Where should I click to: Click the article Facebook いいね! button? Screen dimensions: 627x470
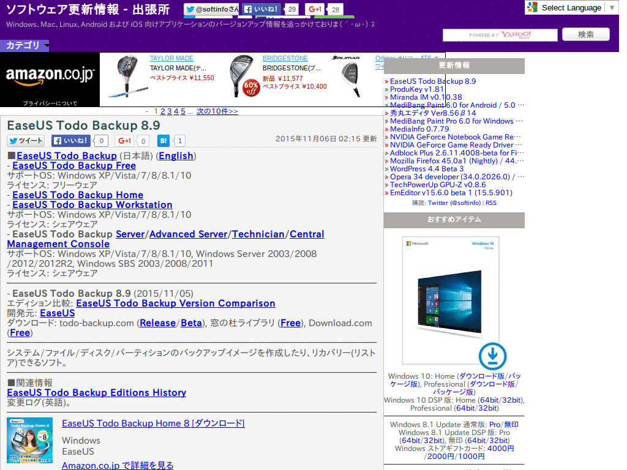(71, 141)
